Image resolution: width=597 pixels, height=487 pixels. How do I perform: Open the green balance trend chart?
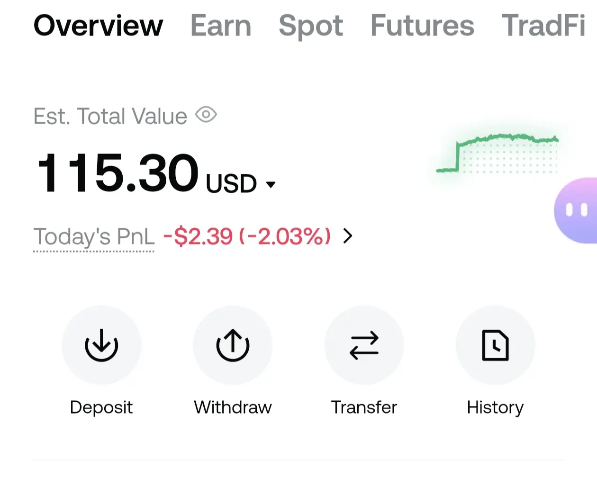[x=497, y=153]
